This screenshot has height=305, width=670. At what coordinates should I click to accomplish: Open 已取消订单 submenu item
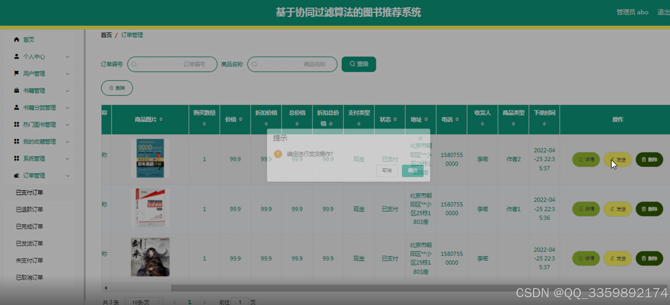[30, 277]
